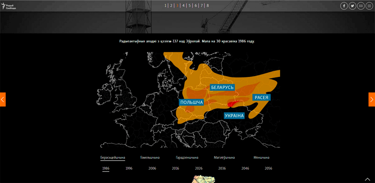
Task: Open the hamburger menu icon
Action: point(369,6)
